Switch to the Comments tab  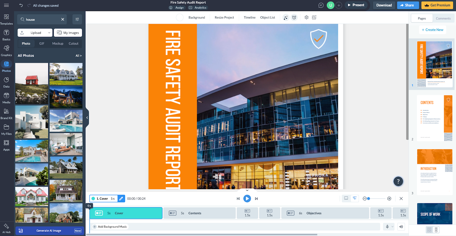point(443,19)
